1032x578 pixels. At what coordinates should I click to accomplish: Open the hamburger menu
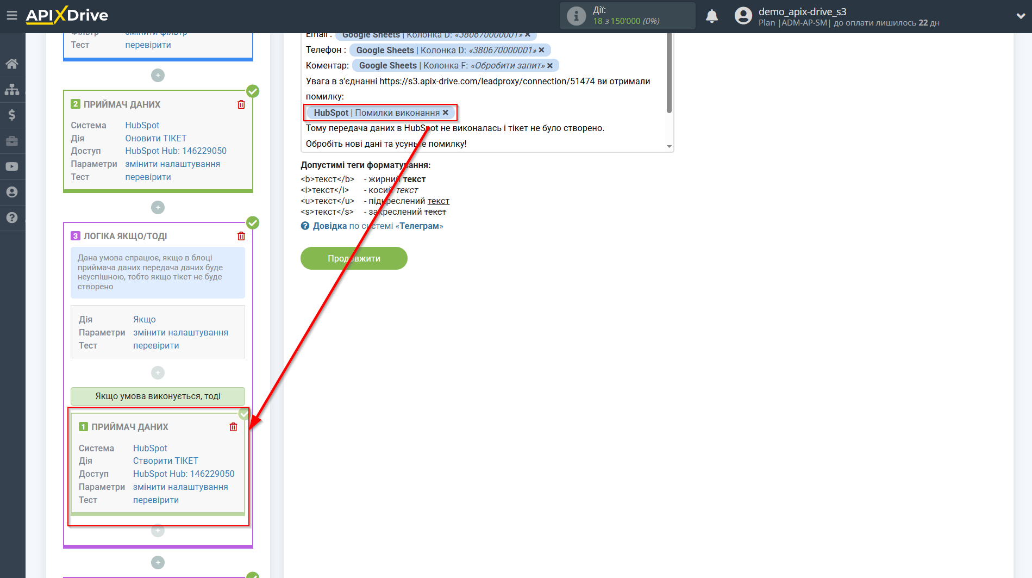click(11, 16)
